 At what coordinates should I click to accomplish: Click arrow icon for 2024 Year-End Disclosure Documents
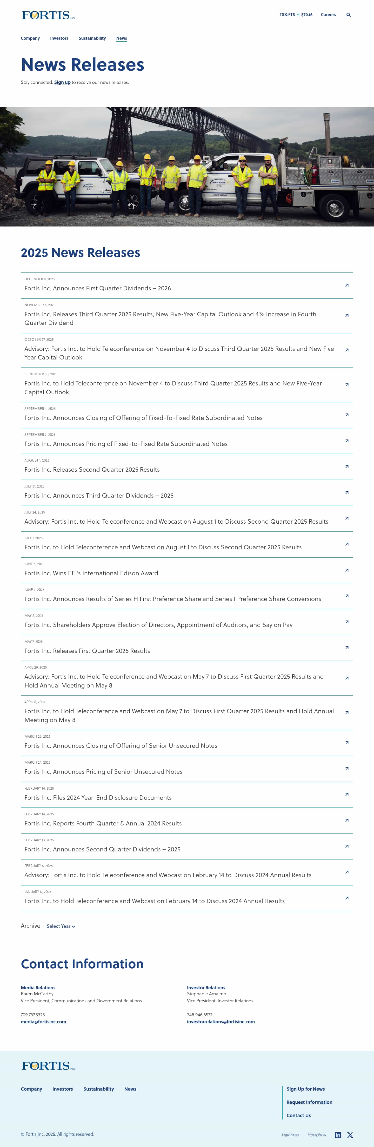tap(347, 794)
